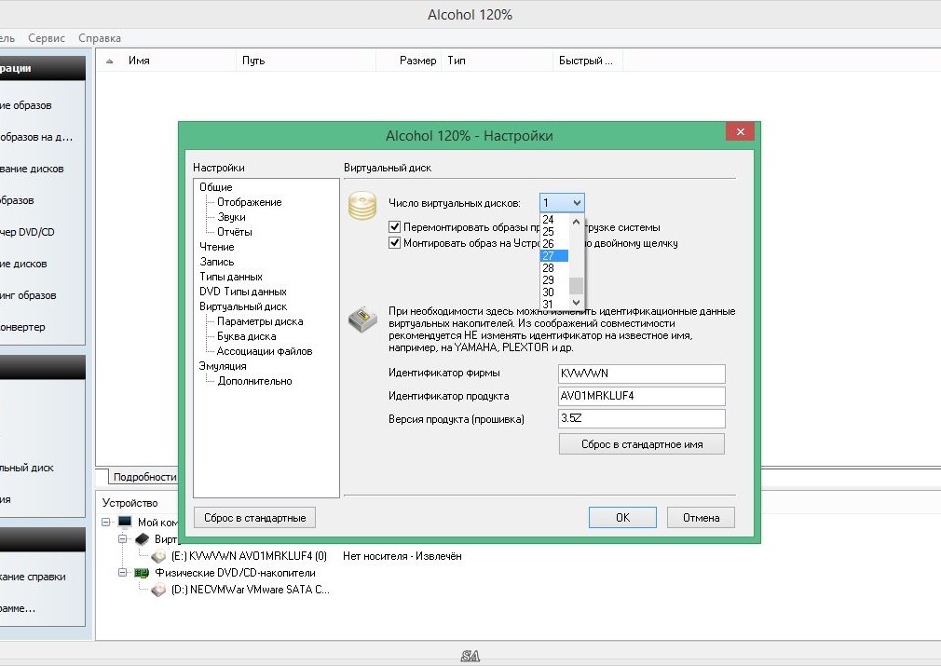Select Буква диска in settings tree
Screen dimensions: 941x666
pyautogui.click(x=247, y=336)
